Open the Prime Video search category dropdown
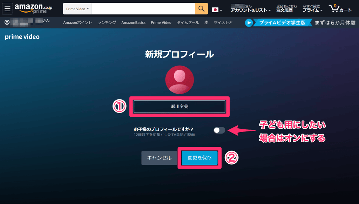Image resolution: width=359 pixels, height=204 pixels. pyautogui.click(x=77, y=9)
